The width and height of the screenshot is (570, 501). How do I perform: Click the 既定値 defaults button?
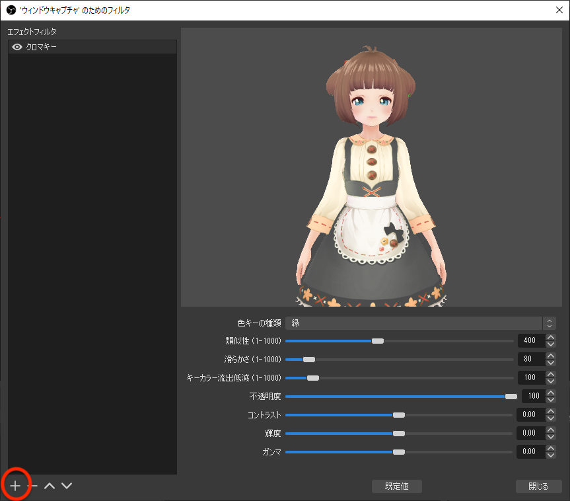pos(396,486)
